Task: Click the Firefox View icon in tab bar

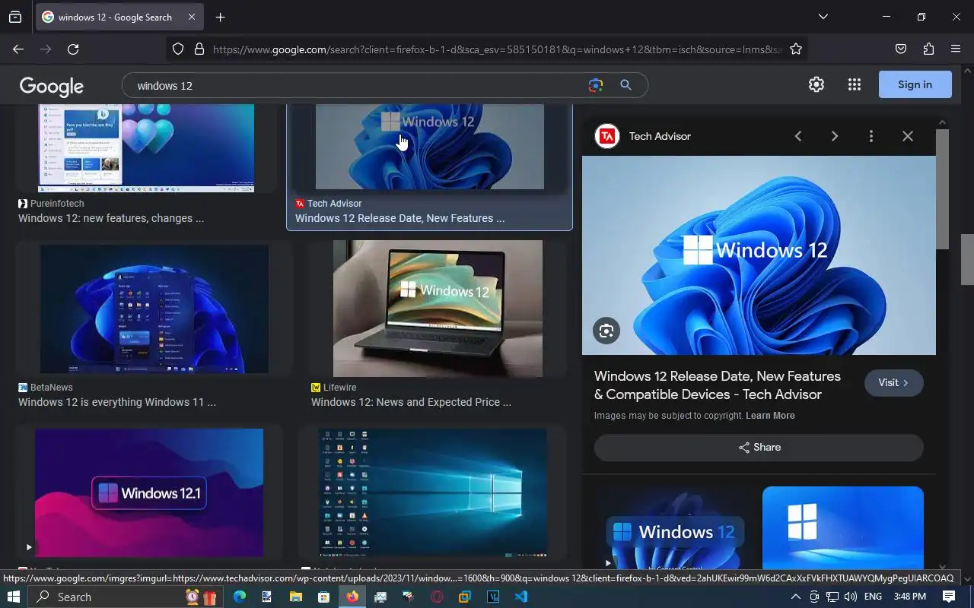Action: 15,17
